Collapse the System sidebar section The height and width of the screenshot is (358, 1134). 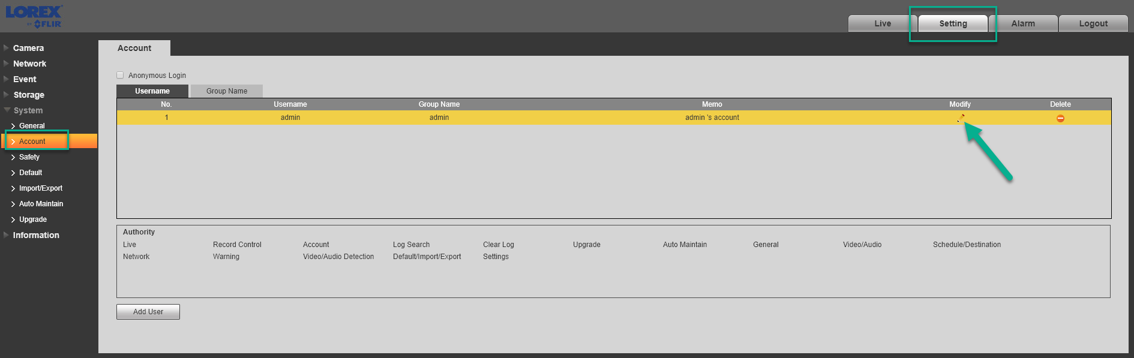pos(28,110)
